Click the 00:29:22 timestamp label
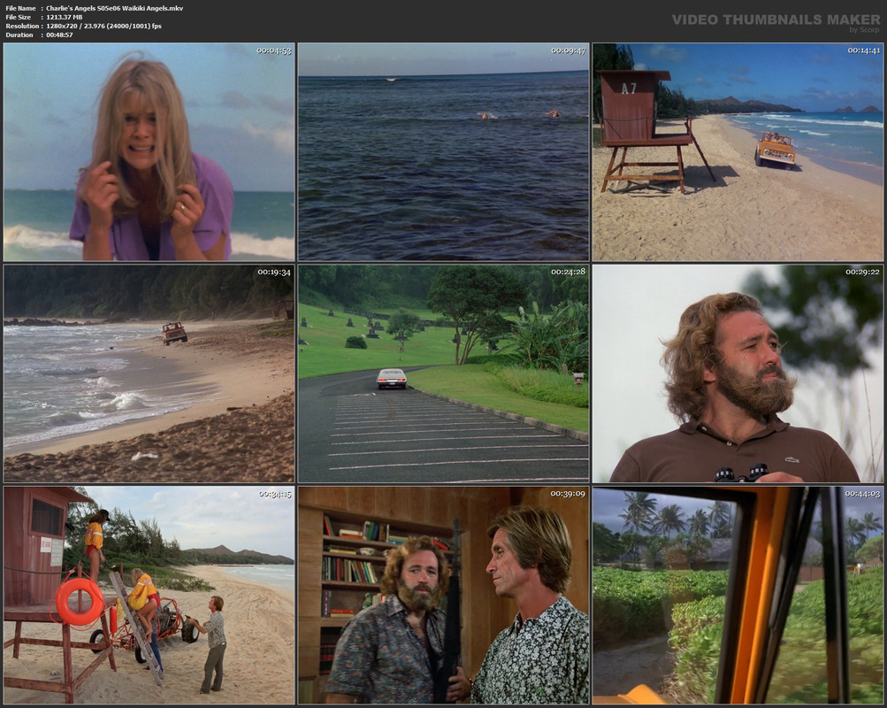 (863, 272)
